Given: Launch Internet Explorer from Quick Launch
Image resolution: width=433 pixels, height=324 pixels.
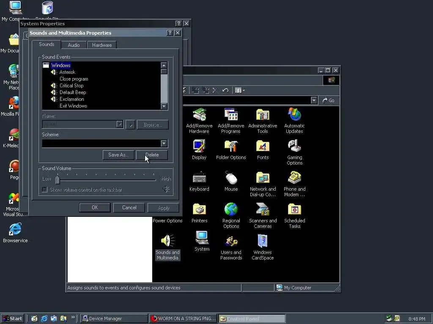Looking at the screenshot, I should click(x=44, y=319).
